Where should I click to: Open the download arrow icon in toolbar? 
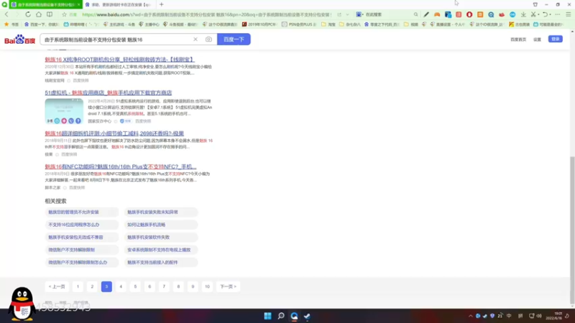coord(523,14)
